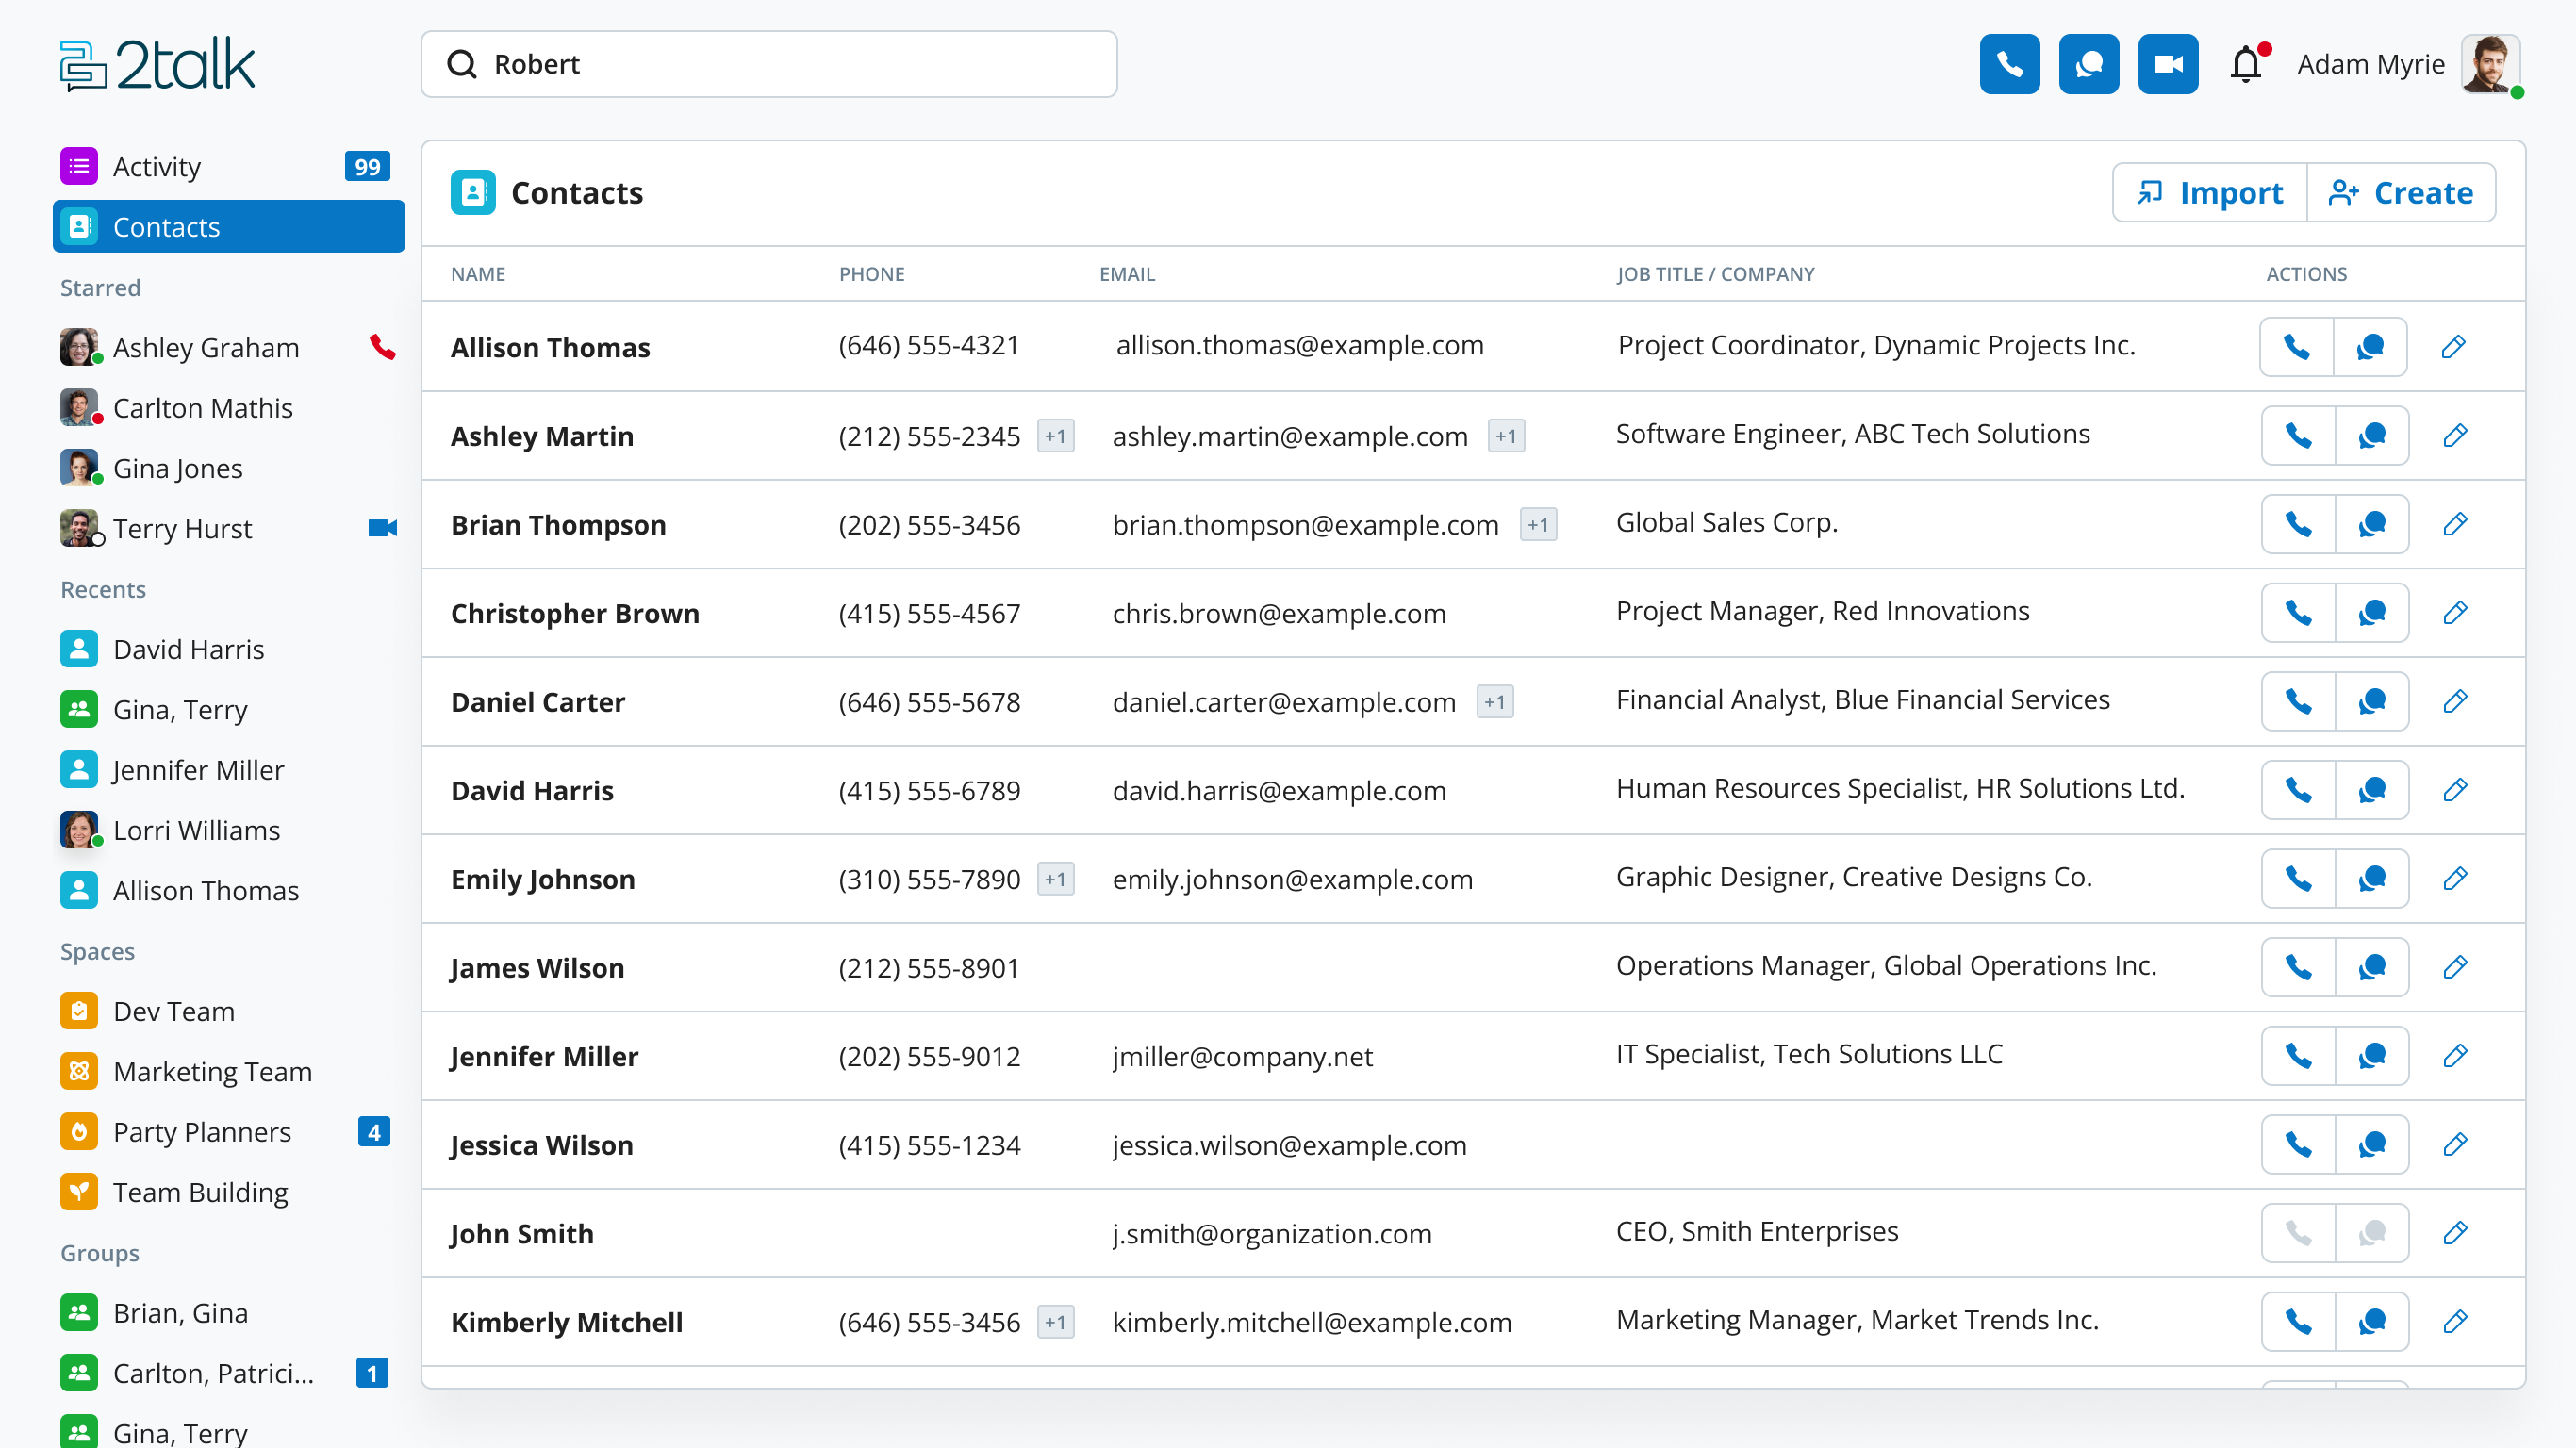
Task: Message James Wilson
Action: (x=2371, y=967)
